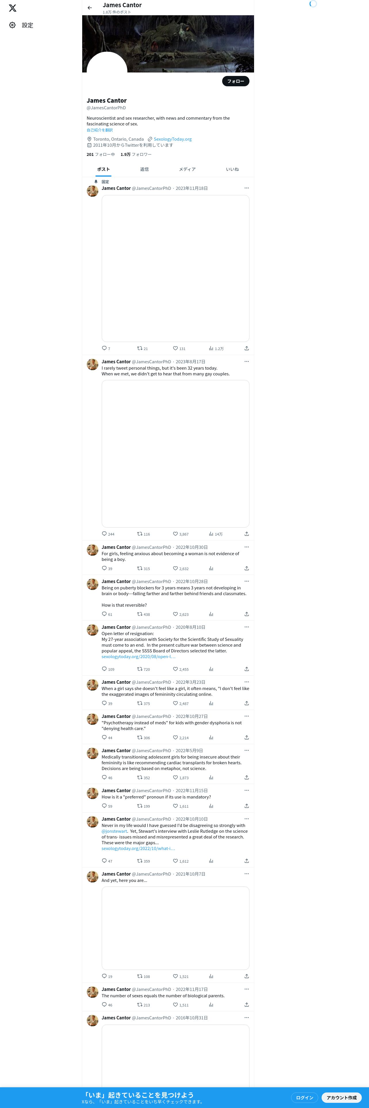The width and height of the screenshot is (369, 1108).
Task: Open the @jonstewart mention link
Action: pyautogui.click(x=114, y=831)
